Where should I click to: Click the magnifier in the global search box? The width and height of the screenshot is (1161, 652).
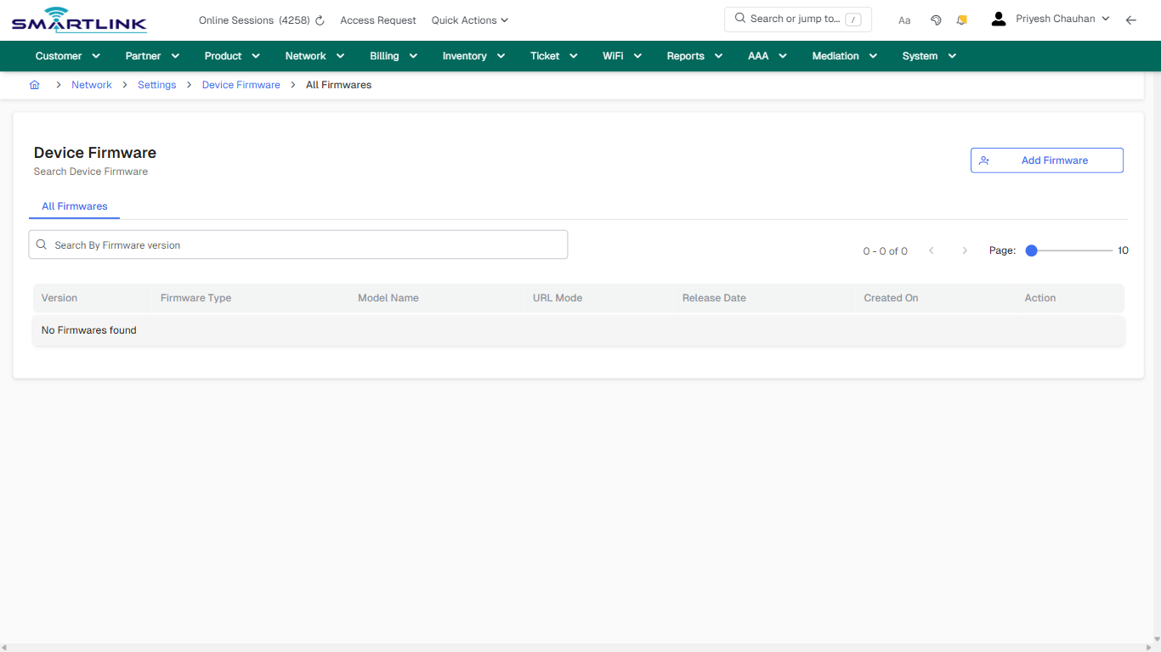point(739,18)
